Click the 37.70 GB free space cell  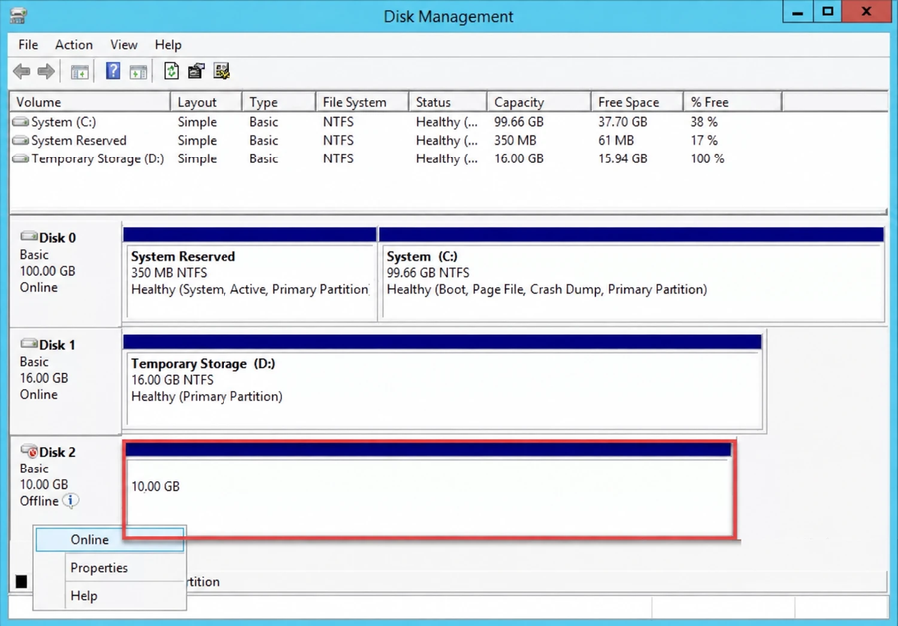click(623, 122)
